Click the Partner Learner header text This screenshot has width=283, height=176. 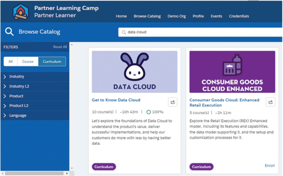point(55,15)
